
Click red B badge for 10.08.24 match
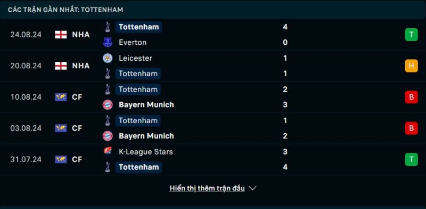coord(411,97)
